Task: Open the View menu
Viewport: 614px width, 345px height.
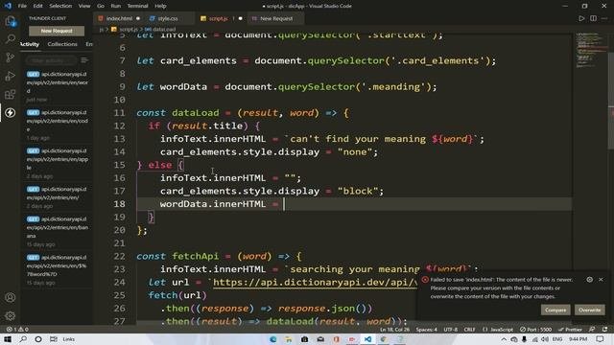Action: coord(84,6)
